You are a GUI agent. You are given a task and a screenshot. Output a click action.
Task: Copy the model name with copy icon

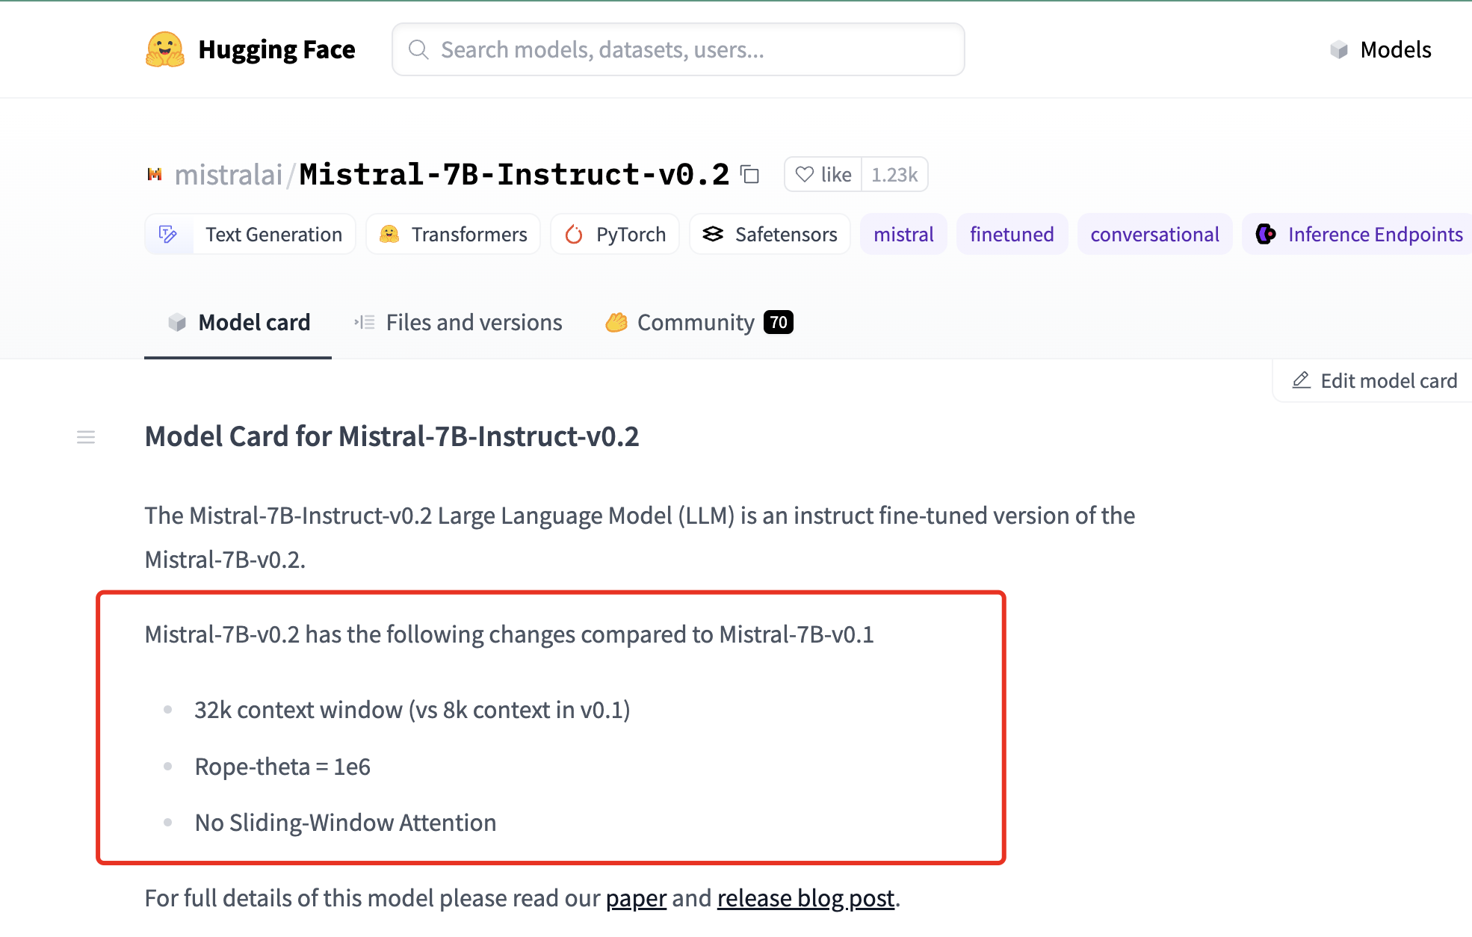tap(749, 174)
